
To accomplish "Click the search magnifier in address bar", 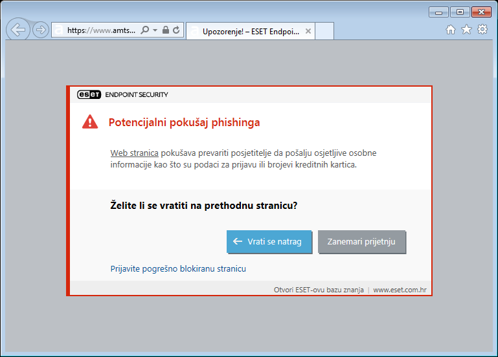I will tap(145, 30).
